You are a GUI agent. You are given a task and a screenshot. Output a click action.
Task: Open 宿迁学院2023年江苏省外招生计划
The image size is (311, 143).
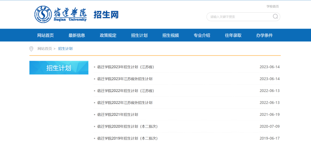(125, 79)
